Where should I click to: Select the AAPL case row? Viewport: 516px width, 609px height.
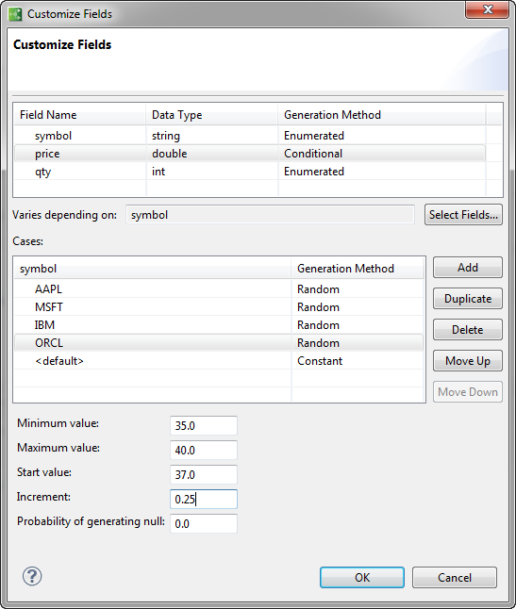(219, 289)
